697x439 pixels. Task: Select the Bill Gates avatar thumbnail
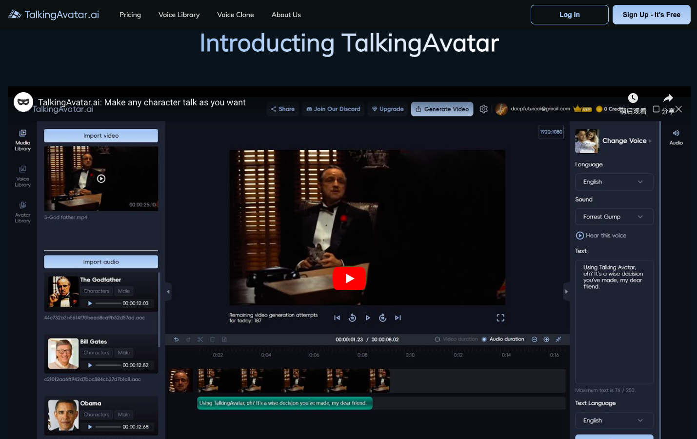[x=63, y=354]
